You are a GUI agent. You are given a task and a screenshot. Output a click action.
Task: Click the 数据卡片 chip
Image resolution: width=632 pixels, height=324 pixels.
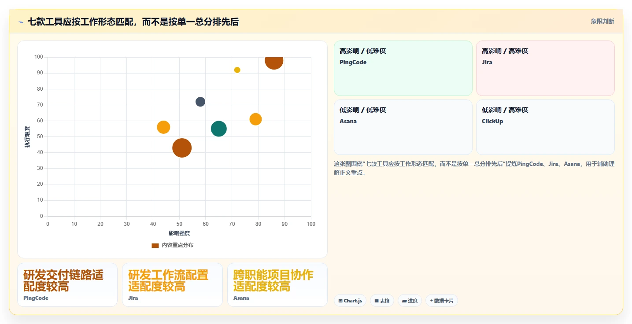[x=442, y=301]
